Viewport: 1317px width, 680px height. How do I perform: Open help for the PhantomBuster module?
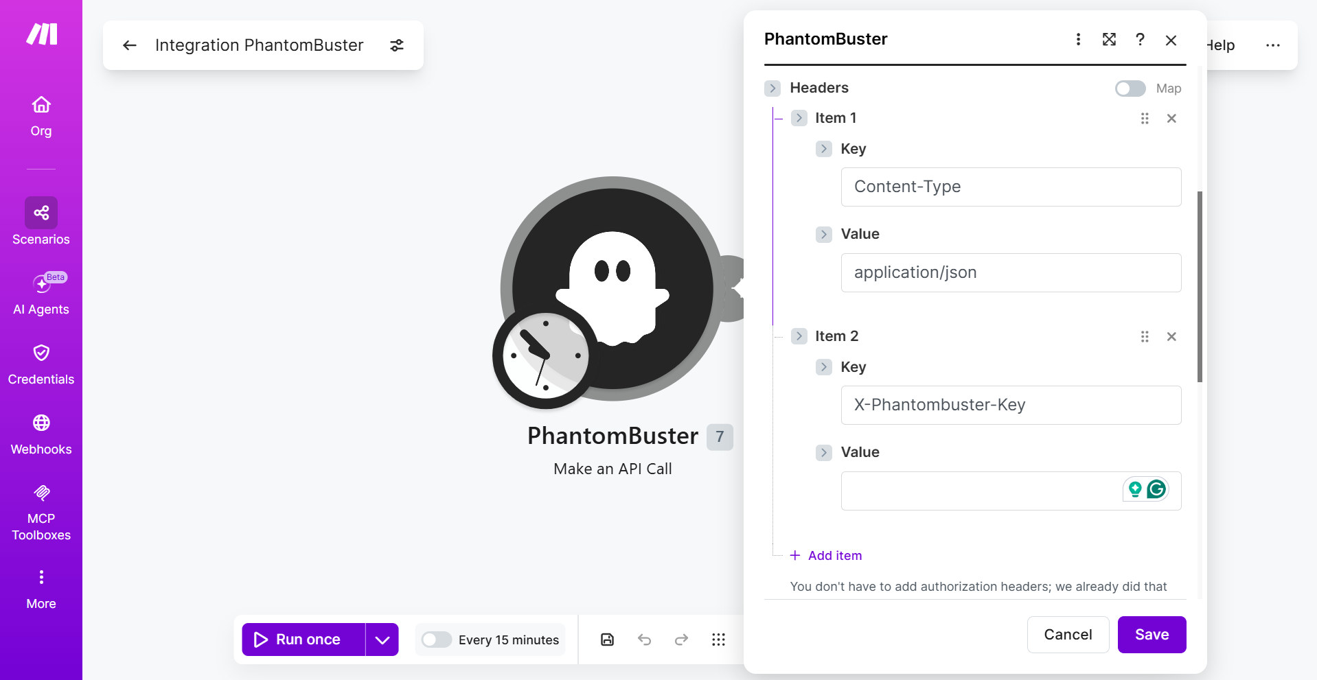pyautogui.click(x=1140, y=40)
